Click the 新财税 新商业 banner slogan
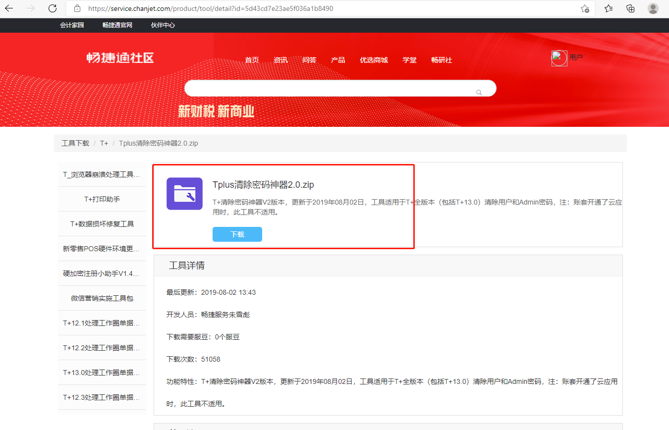The height and width of the screenshot is (430, 669). [x=216, y=111]
